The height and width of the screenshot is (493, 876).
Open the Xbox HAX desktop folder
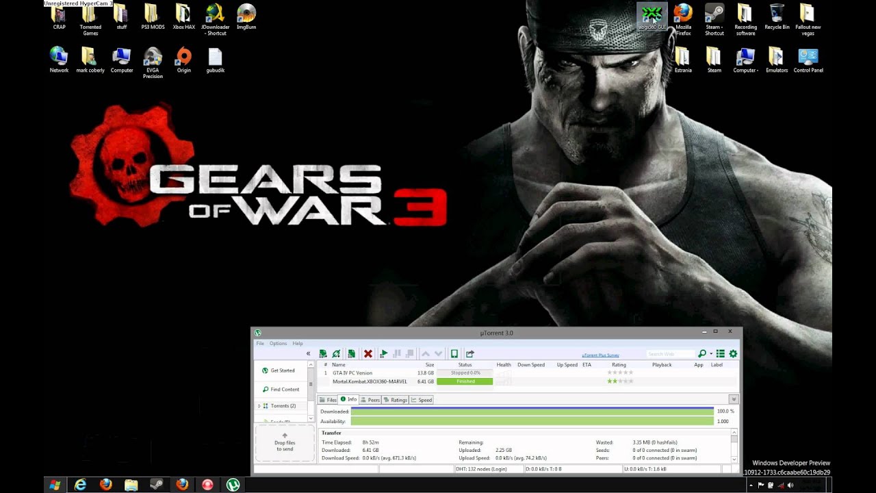183,17
